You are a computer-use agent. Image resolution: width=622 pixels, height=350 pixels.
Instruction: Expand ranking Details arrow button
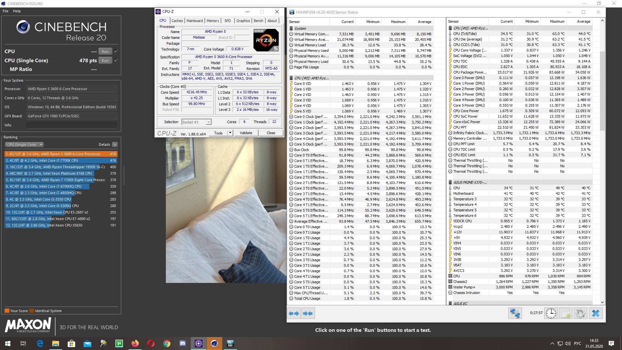[x=115, y=145]
